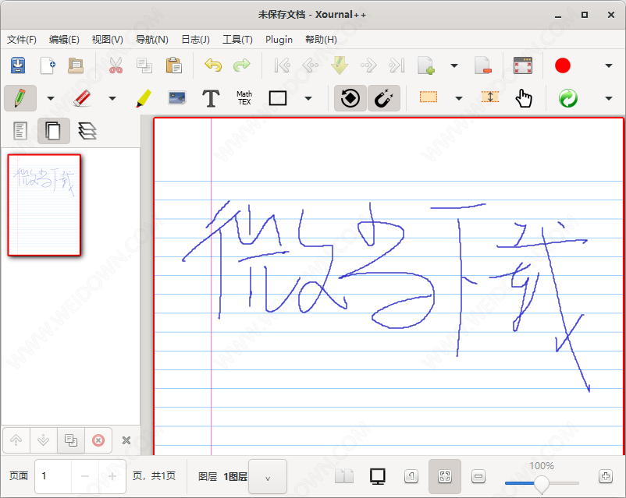Image resolution: width=626 pixels, height=498 pixels.
Task: Go forward one page
Action: click(368, 65)
